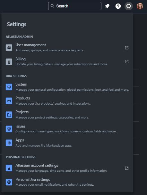The height and width of the screenshot is (195, 147).
Task: Click the Atlassian logo icon
Action: [x=9, y=168]
